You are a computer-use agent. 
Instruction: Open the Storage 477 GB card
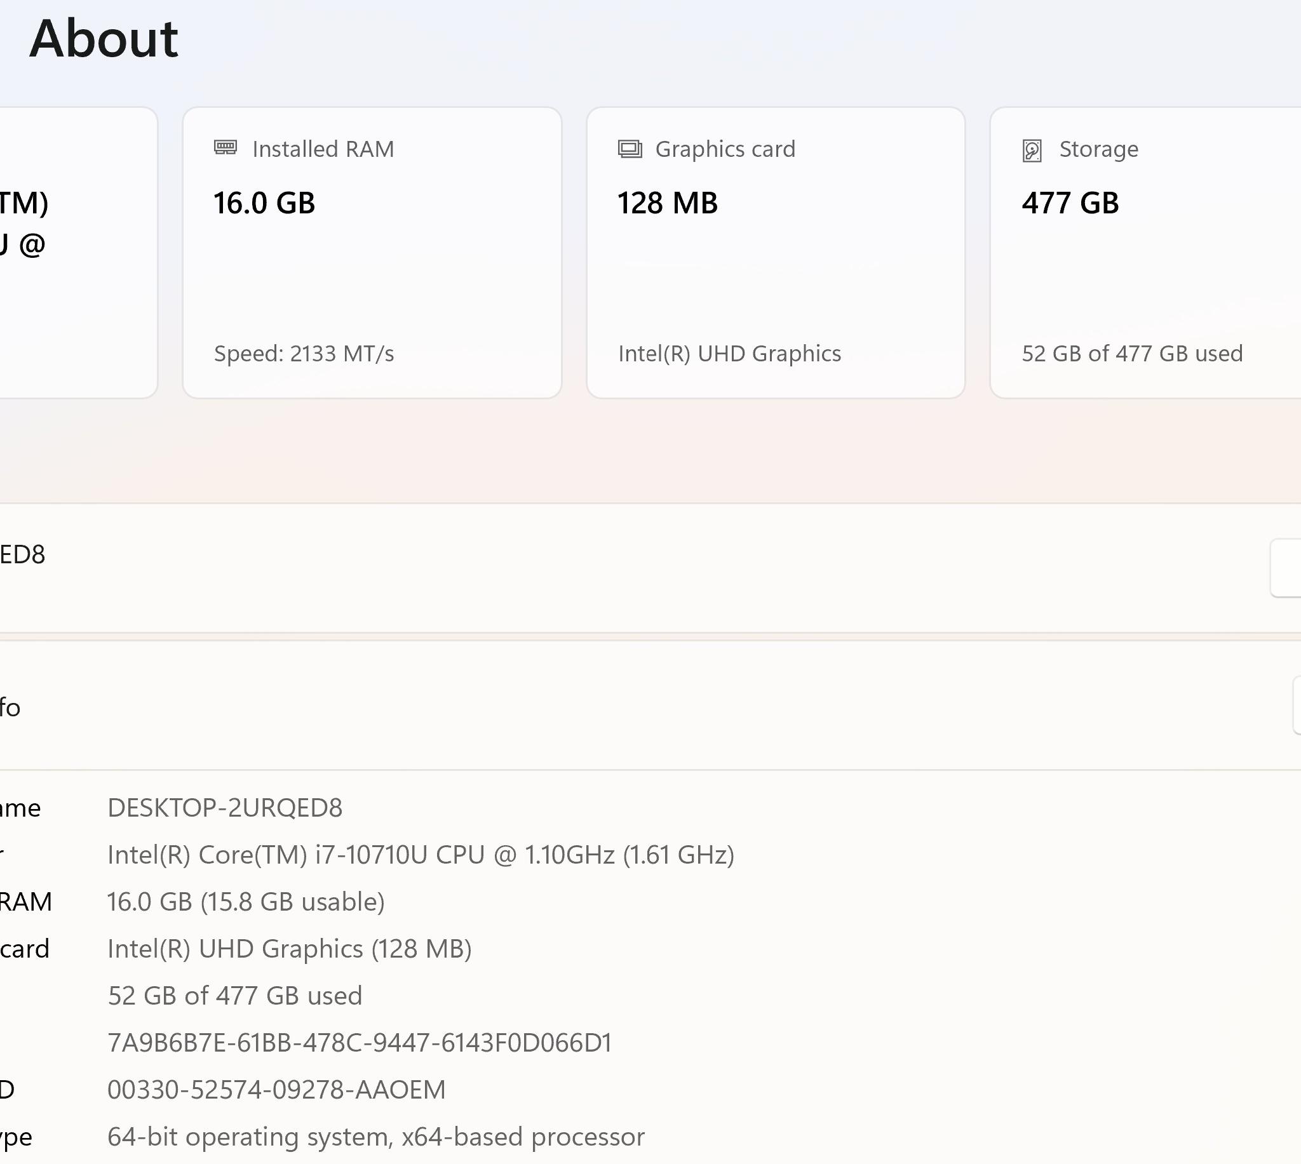(1145, 253)
